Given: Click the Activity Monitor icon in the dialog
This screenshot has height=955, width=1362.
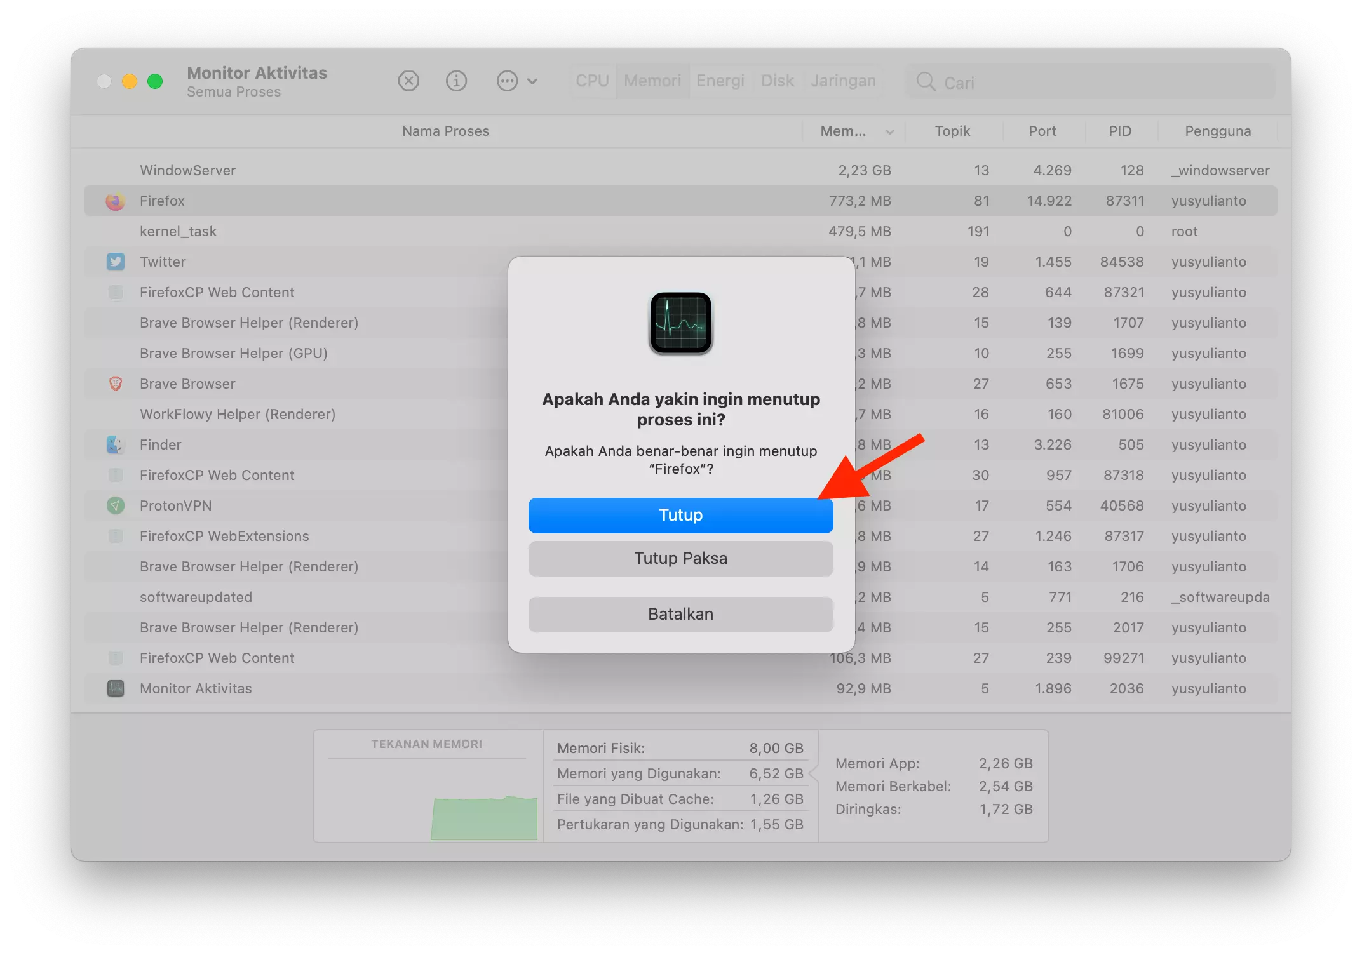Looking at the screenshot, I should (680, 323).
